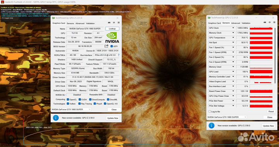Click Close button in left GPU-Z window
The width and height of the screenshot is (279, 147).
[x=114, y=109]
